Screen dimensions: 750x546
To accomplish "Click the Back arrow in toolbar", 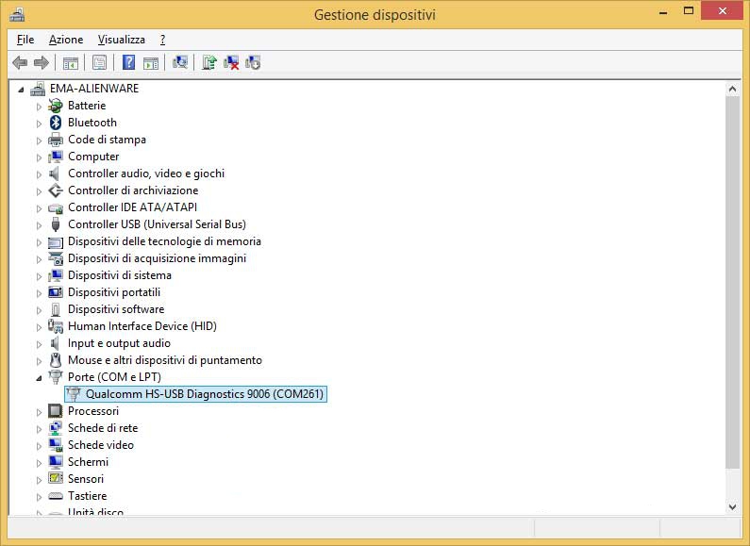I will (20, 63).
